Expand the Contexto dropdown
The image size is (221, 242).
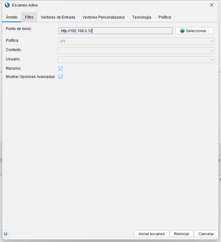(x=136, y=50)
